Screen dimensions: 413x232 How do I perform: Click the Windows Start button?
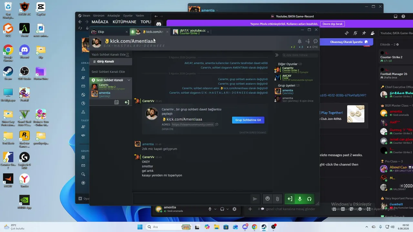pyautogui.click(x=140, y=227)
